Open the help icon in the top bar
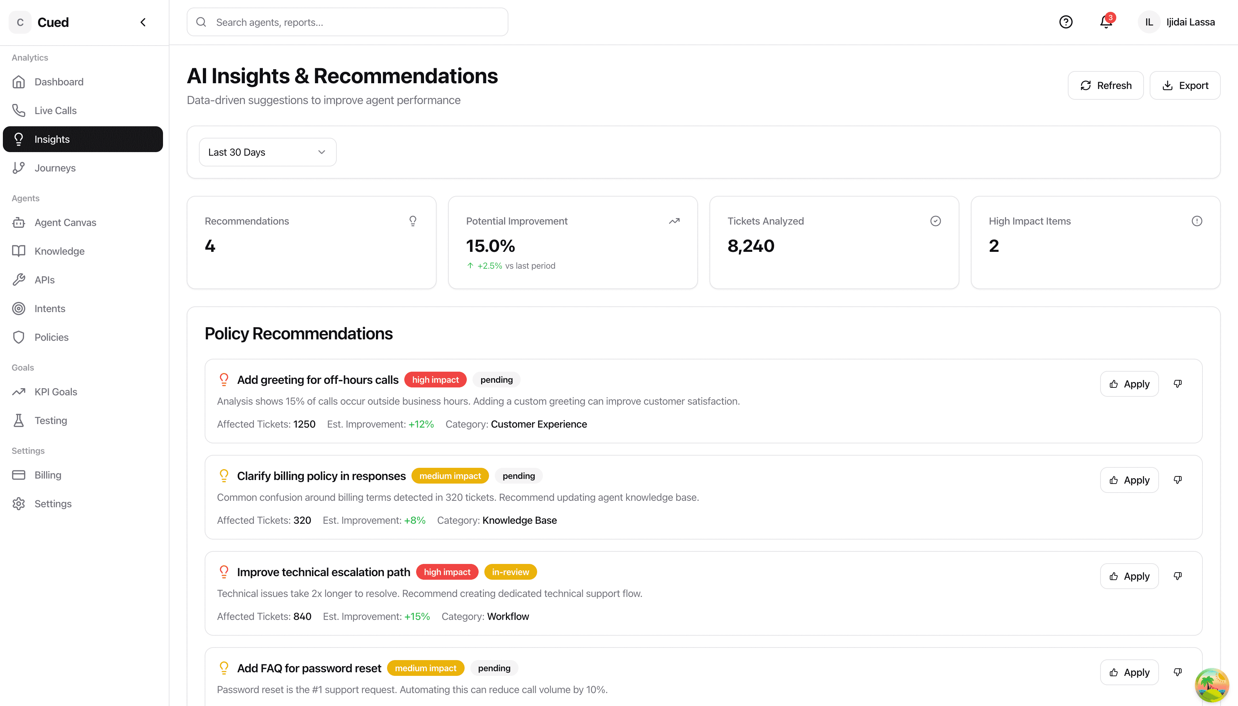This screenshot has width=1238, height=706. tap(1065, 22)
